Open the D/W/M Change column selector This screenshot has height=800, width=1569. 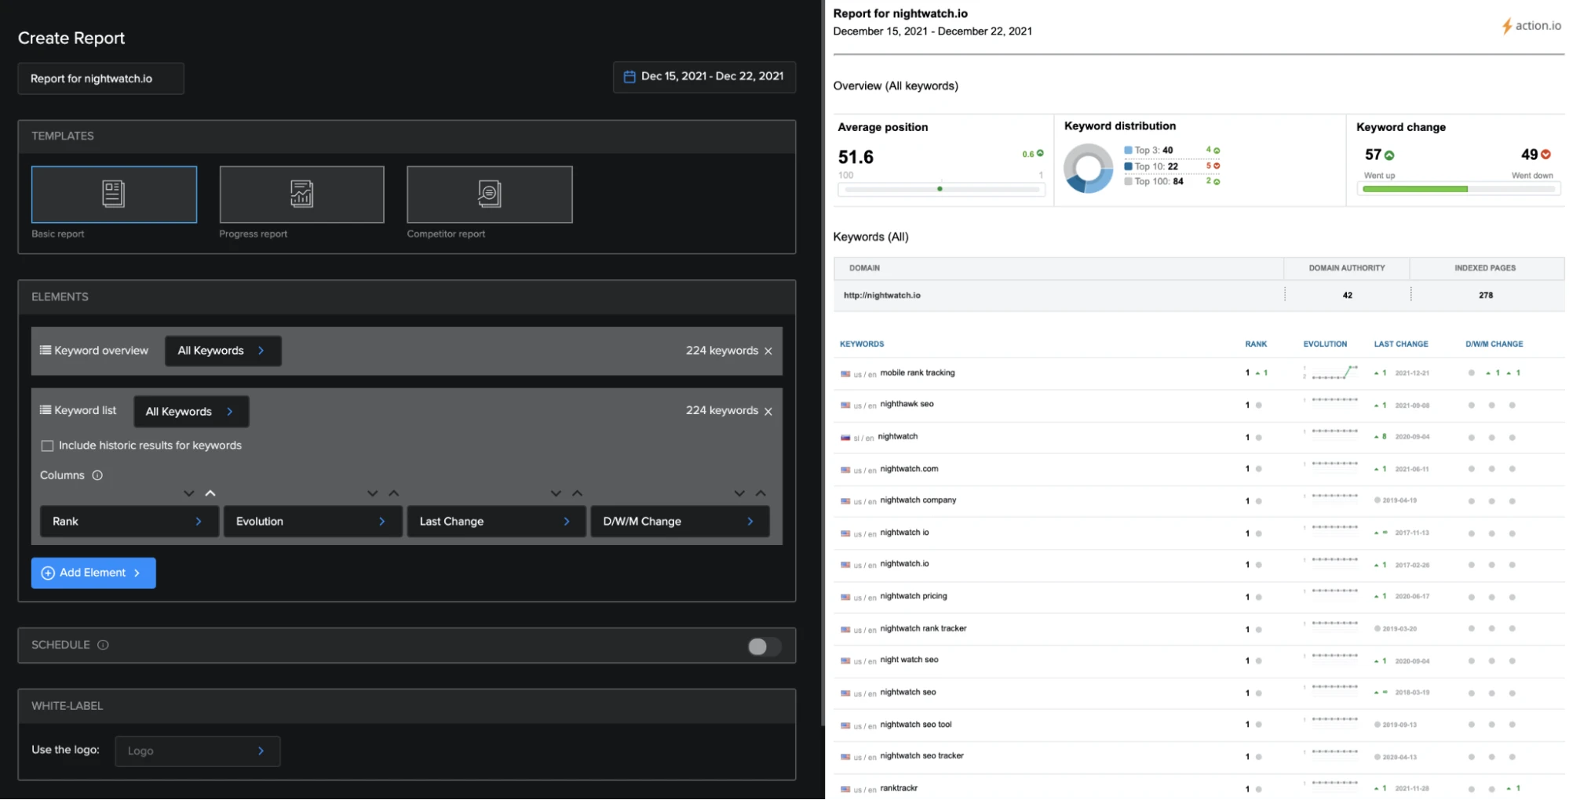(679, 522)
